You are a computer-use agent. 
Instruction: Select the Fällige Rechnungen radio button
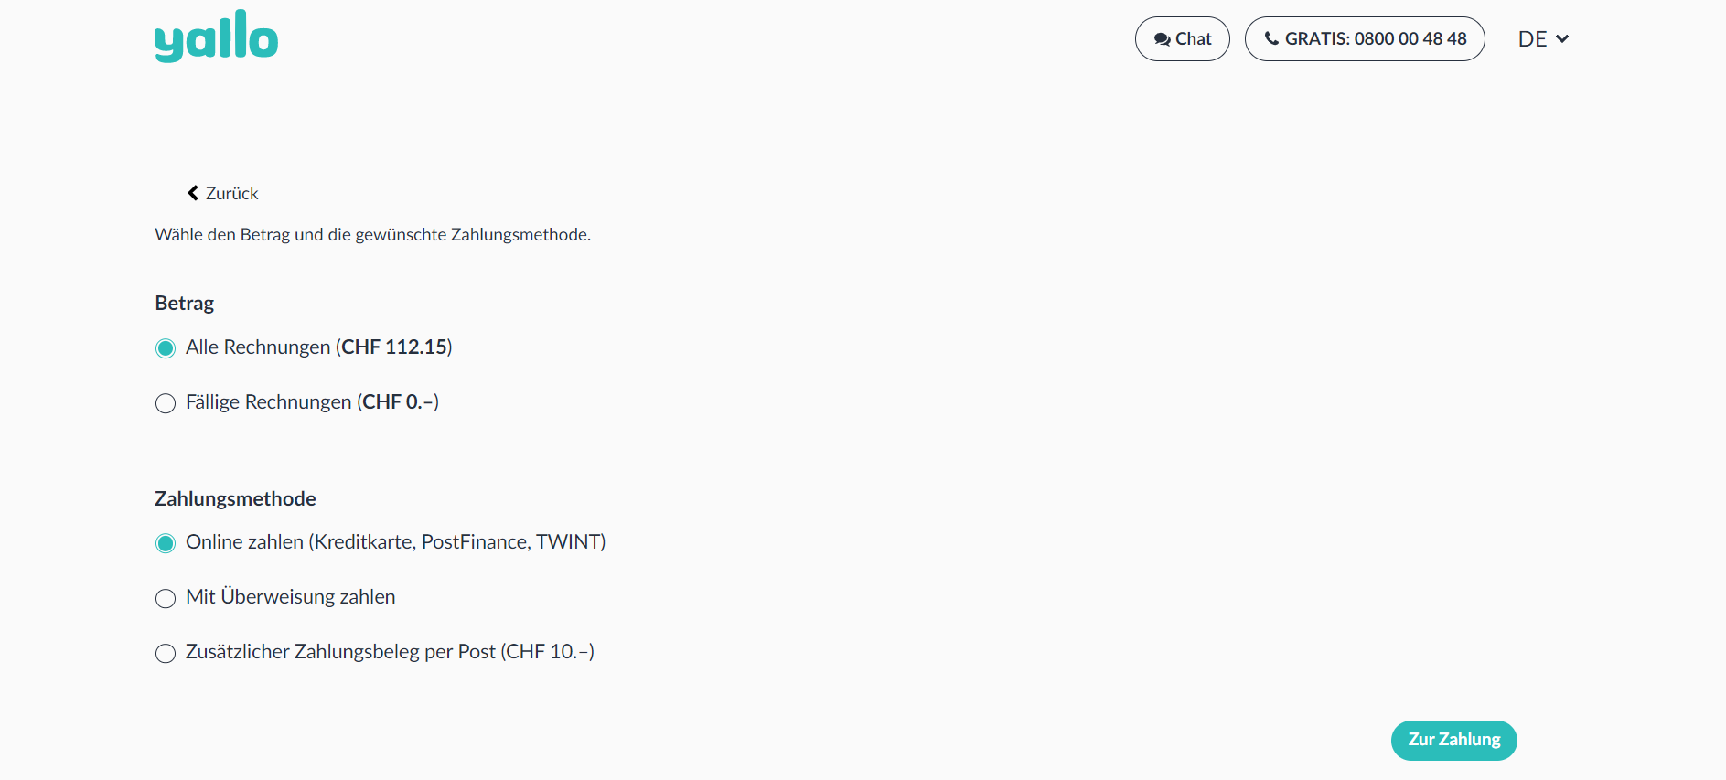166,403
